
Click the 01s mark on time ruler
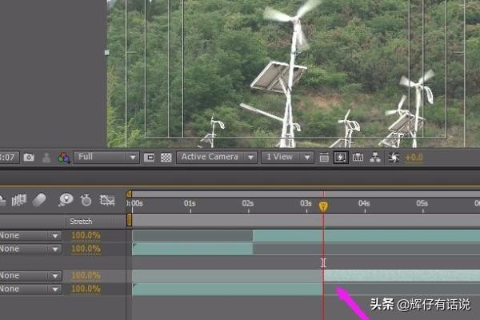point(190,204)
